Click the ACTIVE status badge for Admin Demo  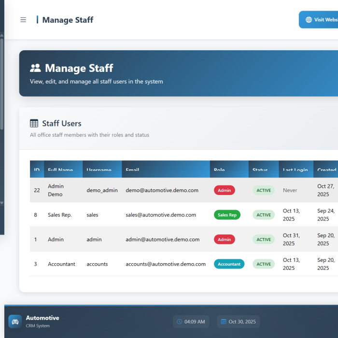point(264,190)
